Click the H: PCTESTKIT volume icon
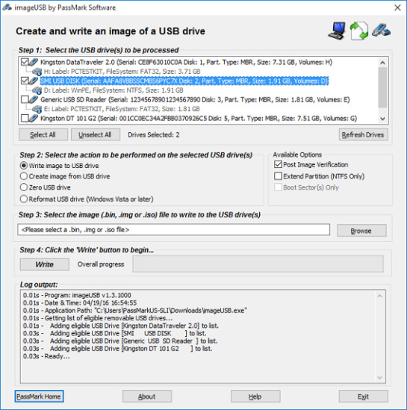 click(37, 72)
